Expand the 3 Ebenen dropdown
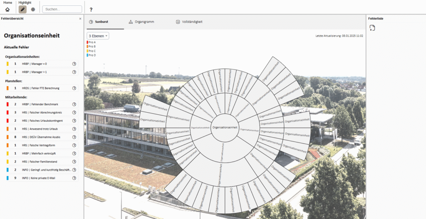Viewport: 426px width, 219px height. 98,36
